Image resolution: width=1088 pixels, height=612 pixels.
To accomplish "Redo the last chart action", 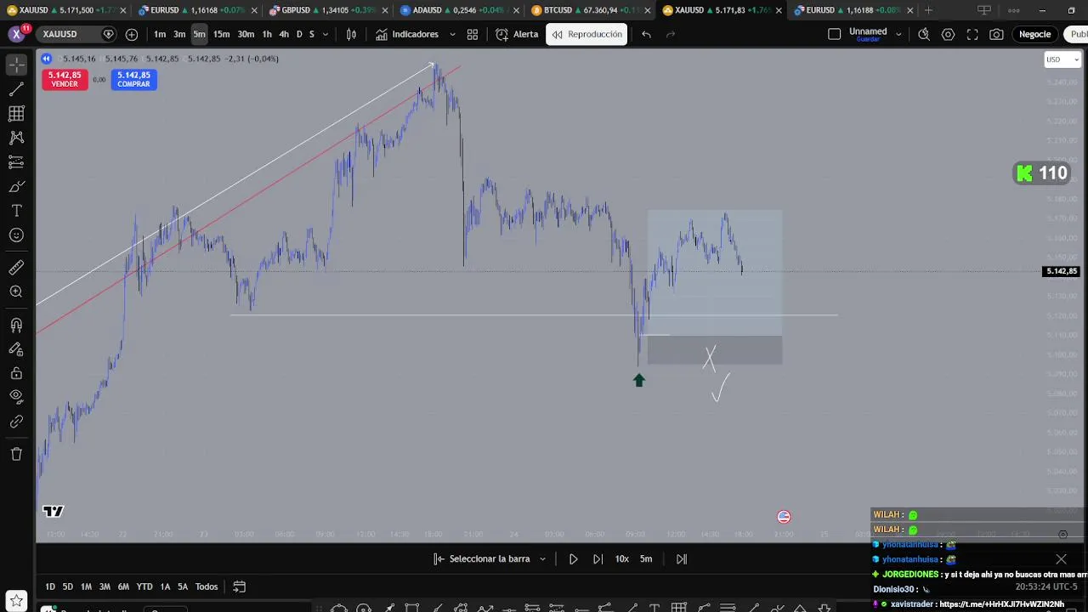I will coord(671,34).
